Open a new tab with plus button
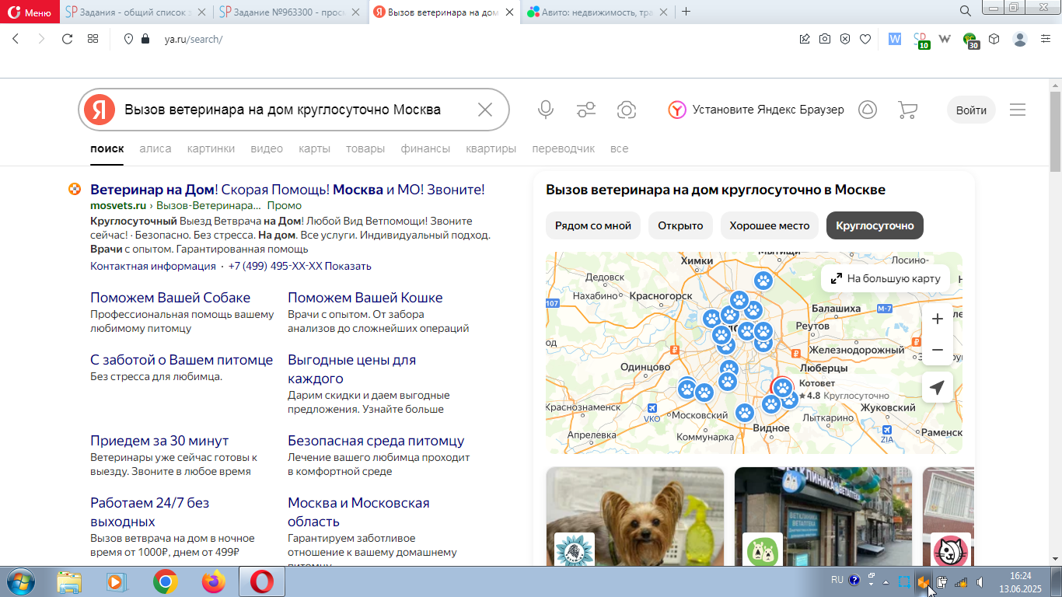This screenshot has width=1062, height=597. tap(686, 12)
